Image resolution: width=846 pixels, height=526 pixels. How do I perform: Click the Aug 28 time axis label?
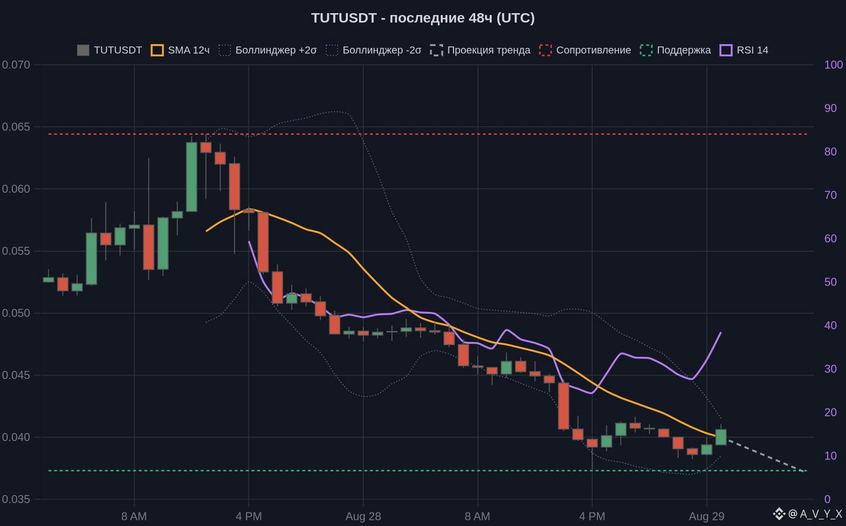363,516
